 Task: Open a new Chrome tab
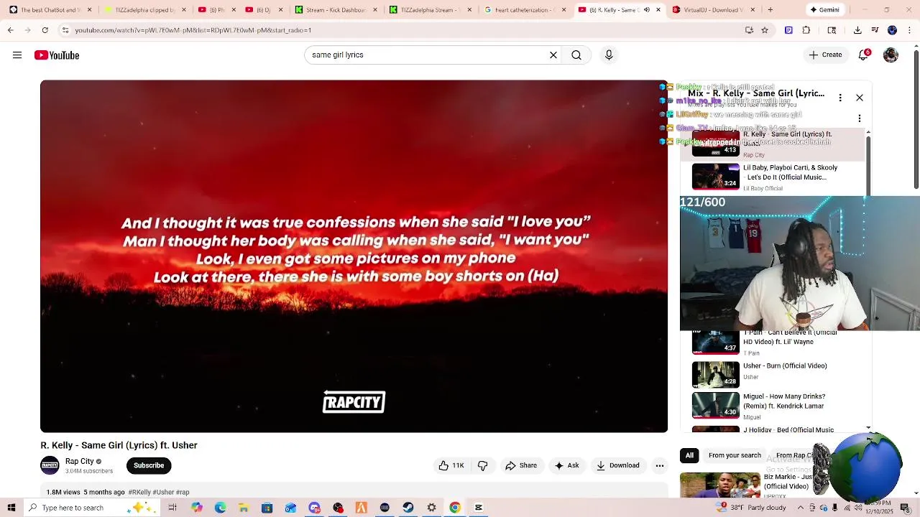(x=770, y=10)
